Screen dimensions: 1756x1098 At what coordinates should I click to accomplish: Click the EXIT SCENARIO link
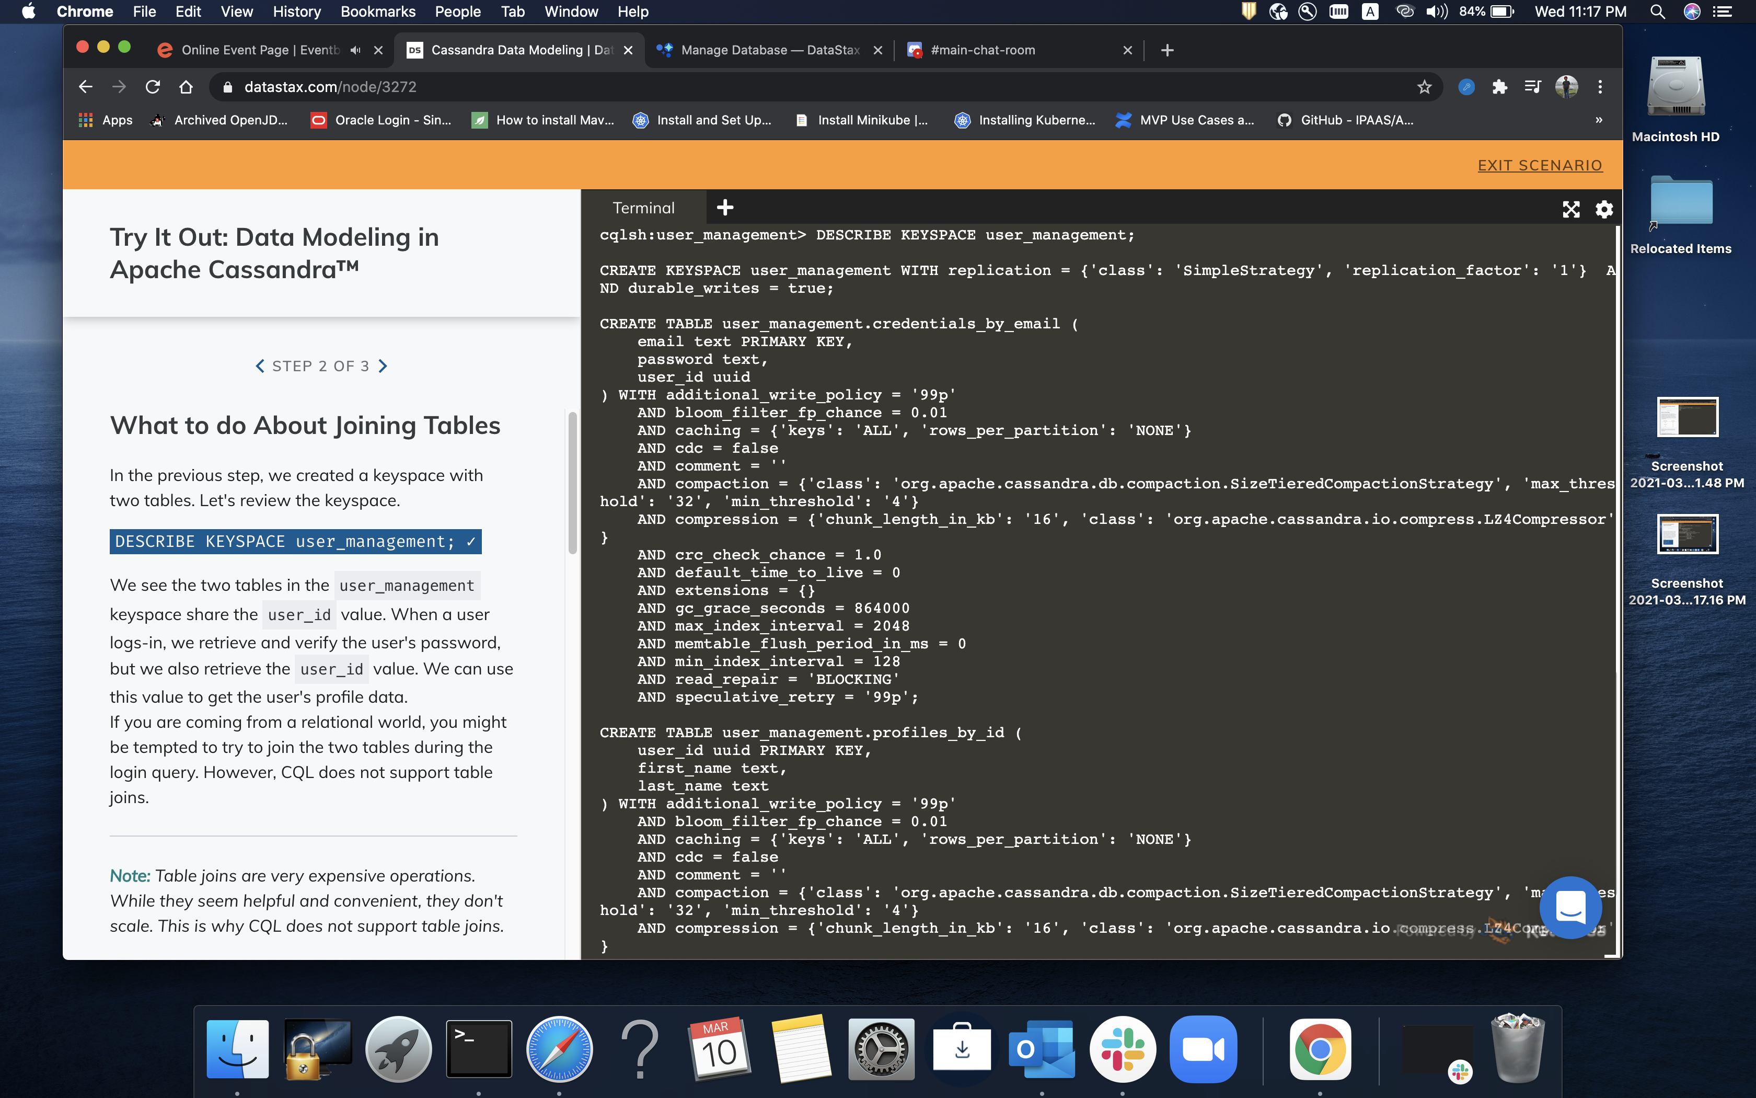[x=1540, y=165]
